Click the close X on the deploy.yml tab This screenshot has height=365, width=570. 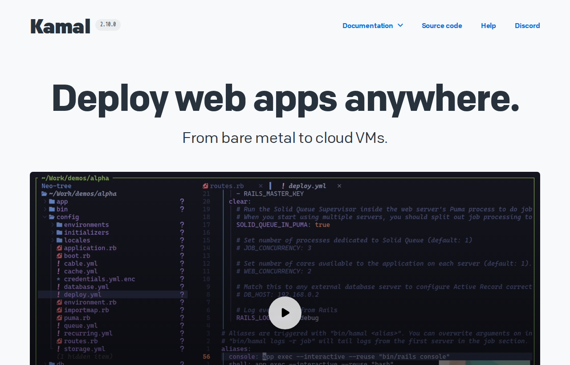339,186
